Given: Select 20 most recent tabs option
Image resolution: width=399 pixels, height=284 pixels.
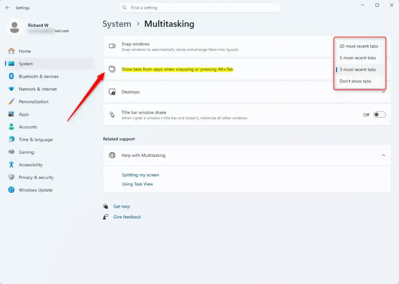Looking at the screenshot, I should (x=359, y=46).
